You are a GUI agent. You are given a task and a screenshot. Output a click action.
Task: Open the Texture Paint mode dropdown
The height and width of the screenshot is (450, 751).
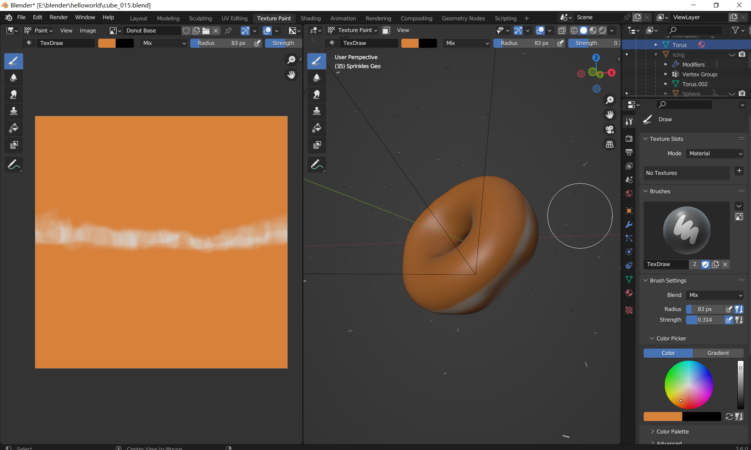click(x=352, y=30)
